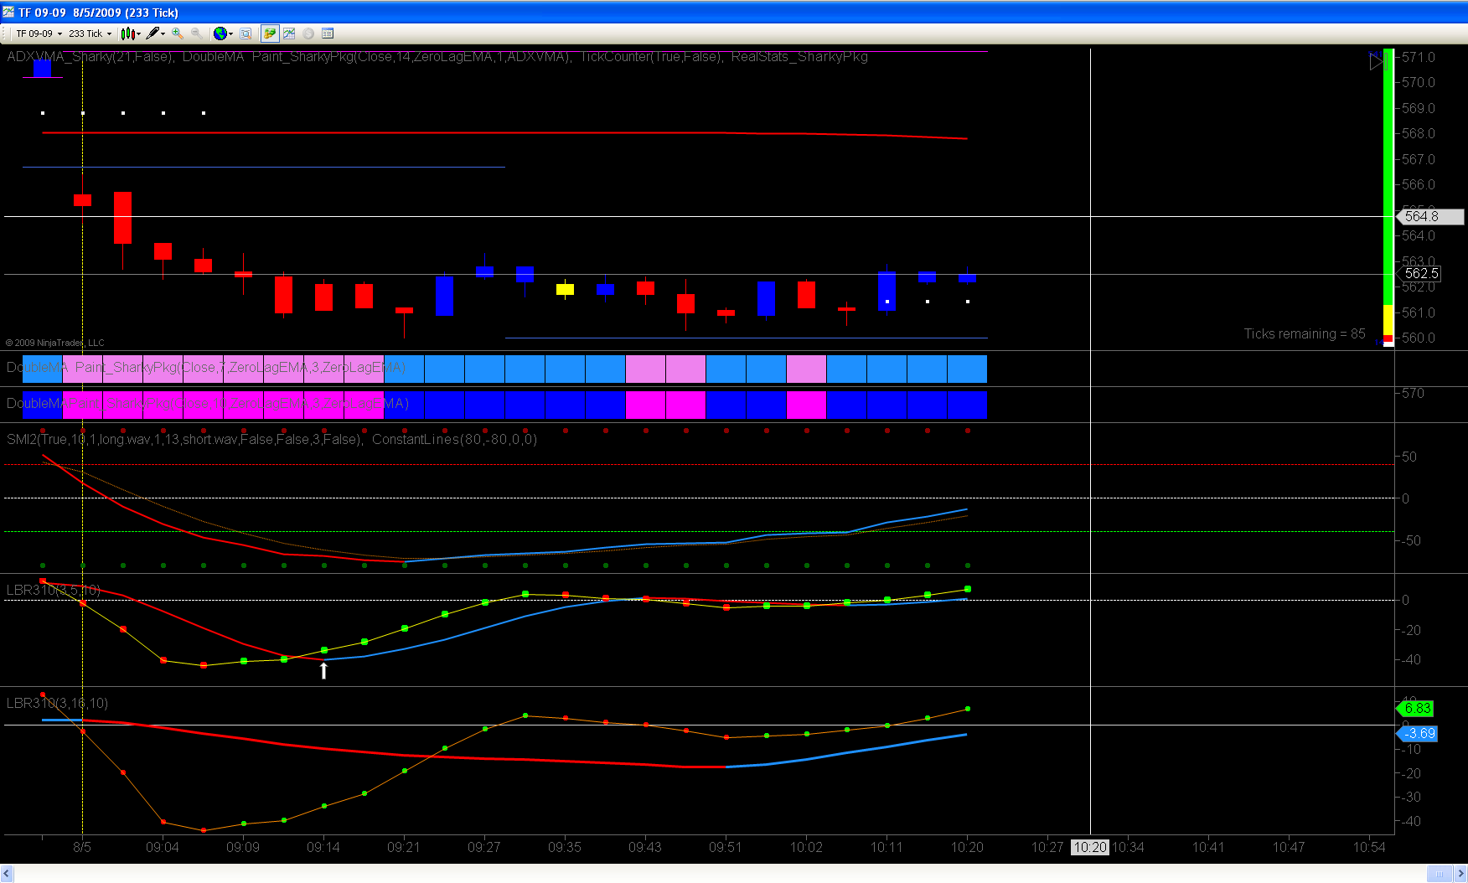Click the candlestick chart style icon
Viewport: 1468px width, 883px height.
127,34
